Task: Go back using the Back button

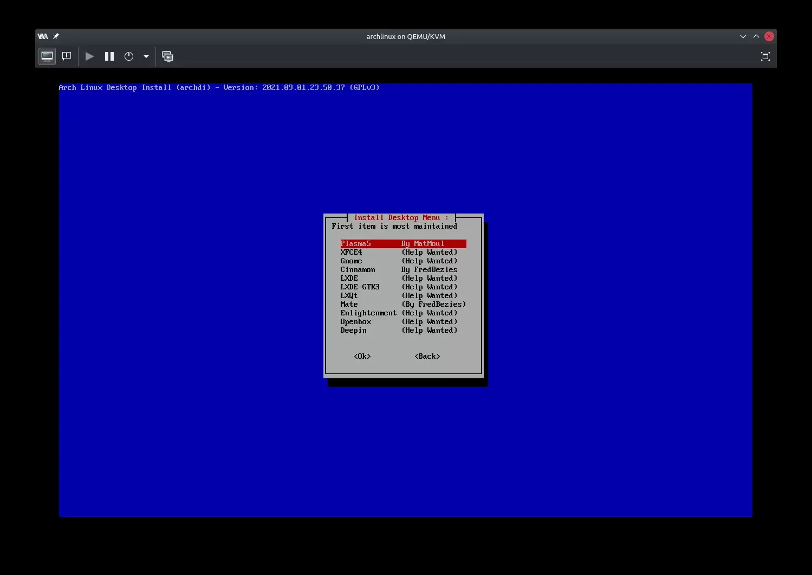Action: pyautogui.click(x=427, y=357)
